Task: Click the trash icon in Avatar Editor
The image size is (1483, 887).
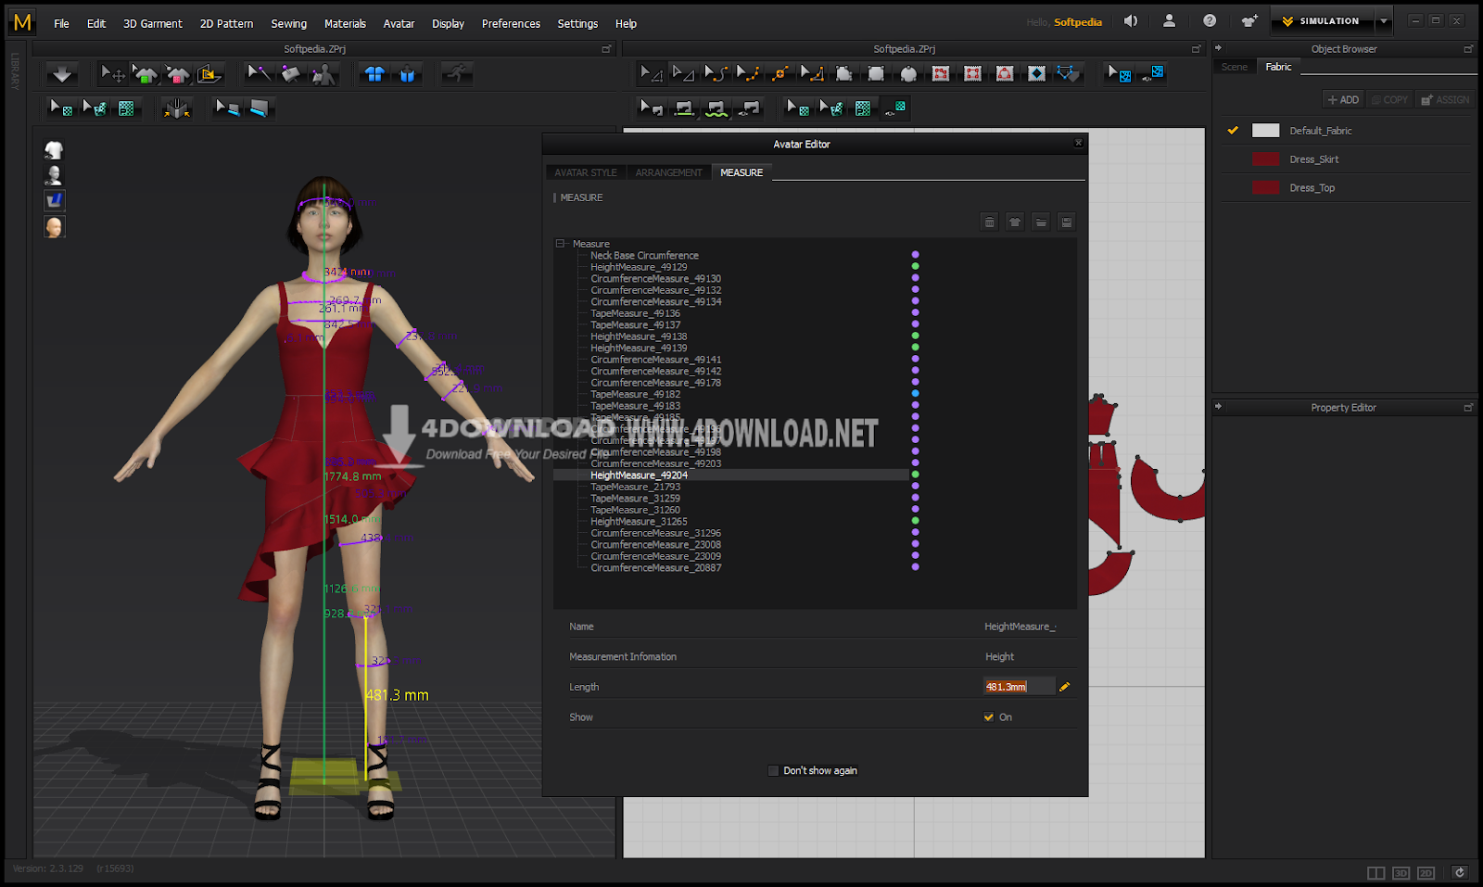Action: click(989, 222)
